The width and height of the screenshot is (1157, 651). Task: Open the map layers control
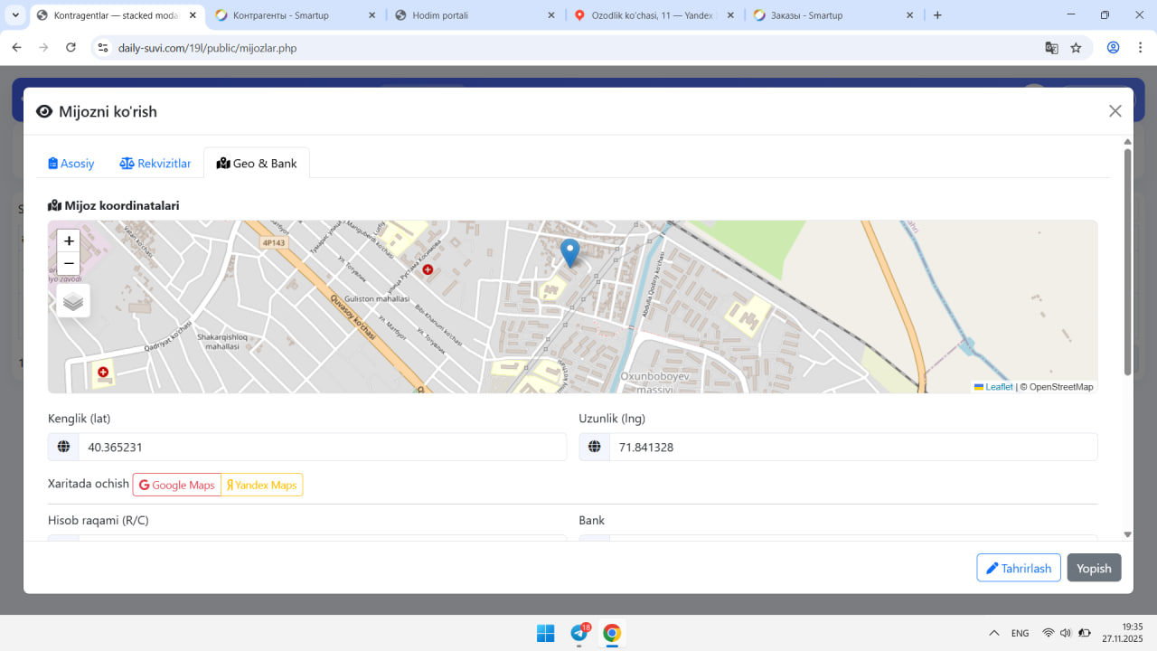click(x=73, y=302)
